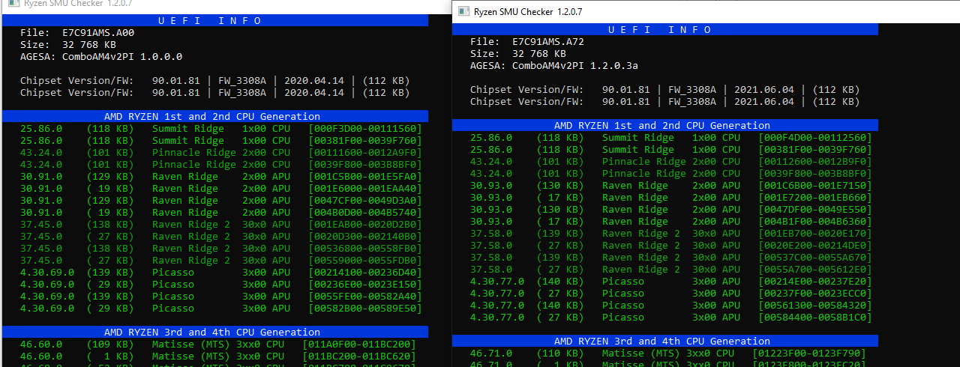Click Picasso address range [00236E00-0023E150]
960x367 pixels.
point(365,285)
